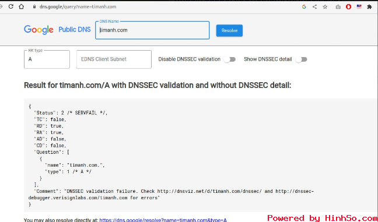
Task: Click the "type": 1 /* A */ line
Action: point(68,172)
